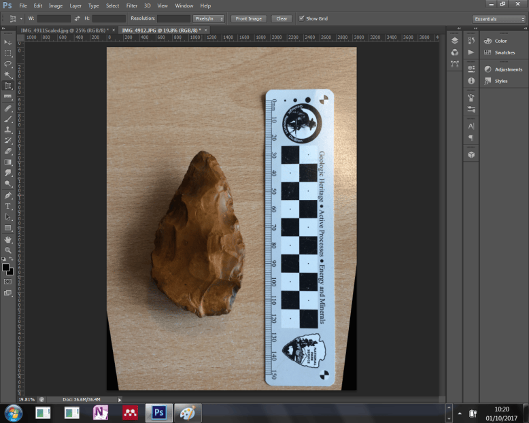Select the Ruler measurement tool

[7, 97]
